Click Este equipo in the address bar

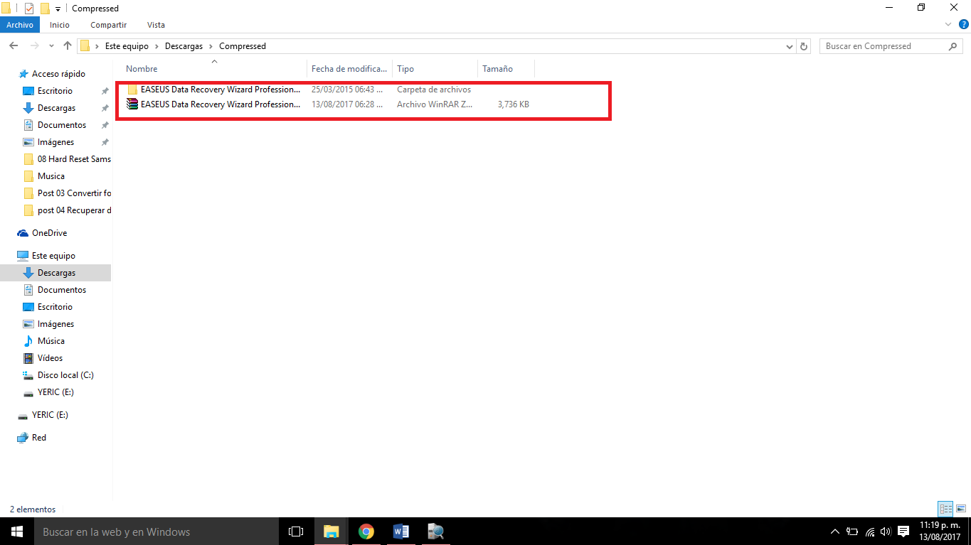(x=127, y=46)
